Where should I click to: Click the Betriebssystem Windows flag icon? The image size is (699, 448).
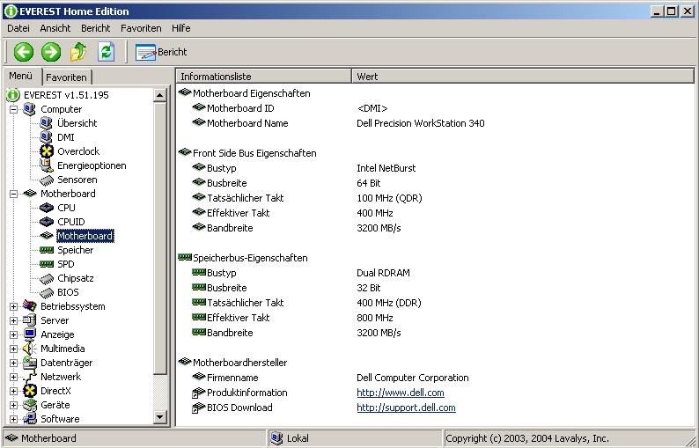[x=29, y=306]
